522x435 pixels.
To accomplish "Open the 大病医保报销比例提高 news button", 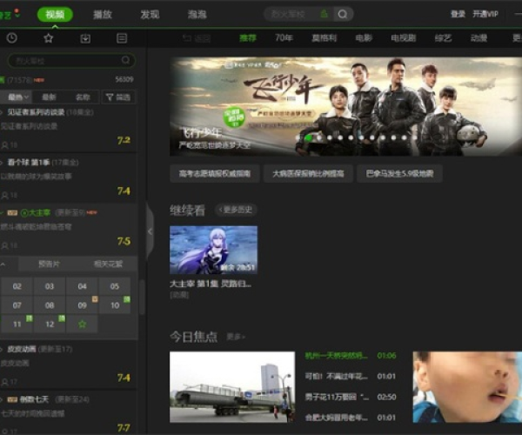I will (308, 173).
